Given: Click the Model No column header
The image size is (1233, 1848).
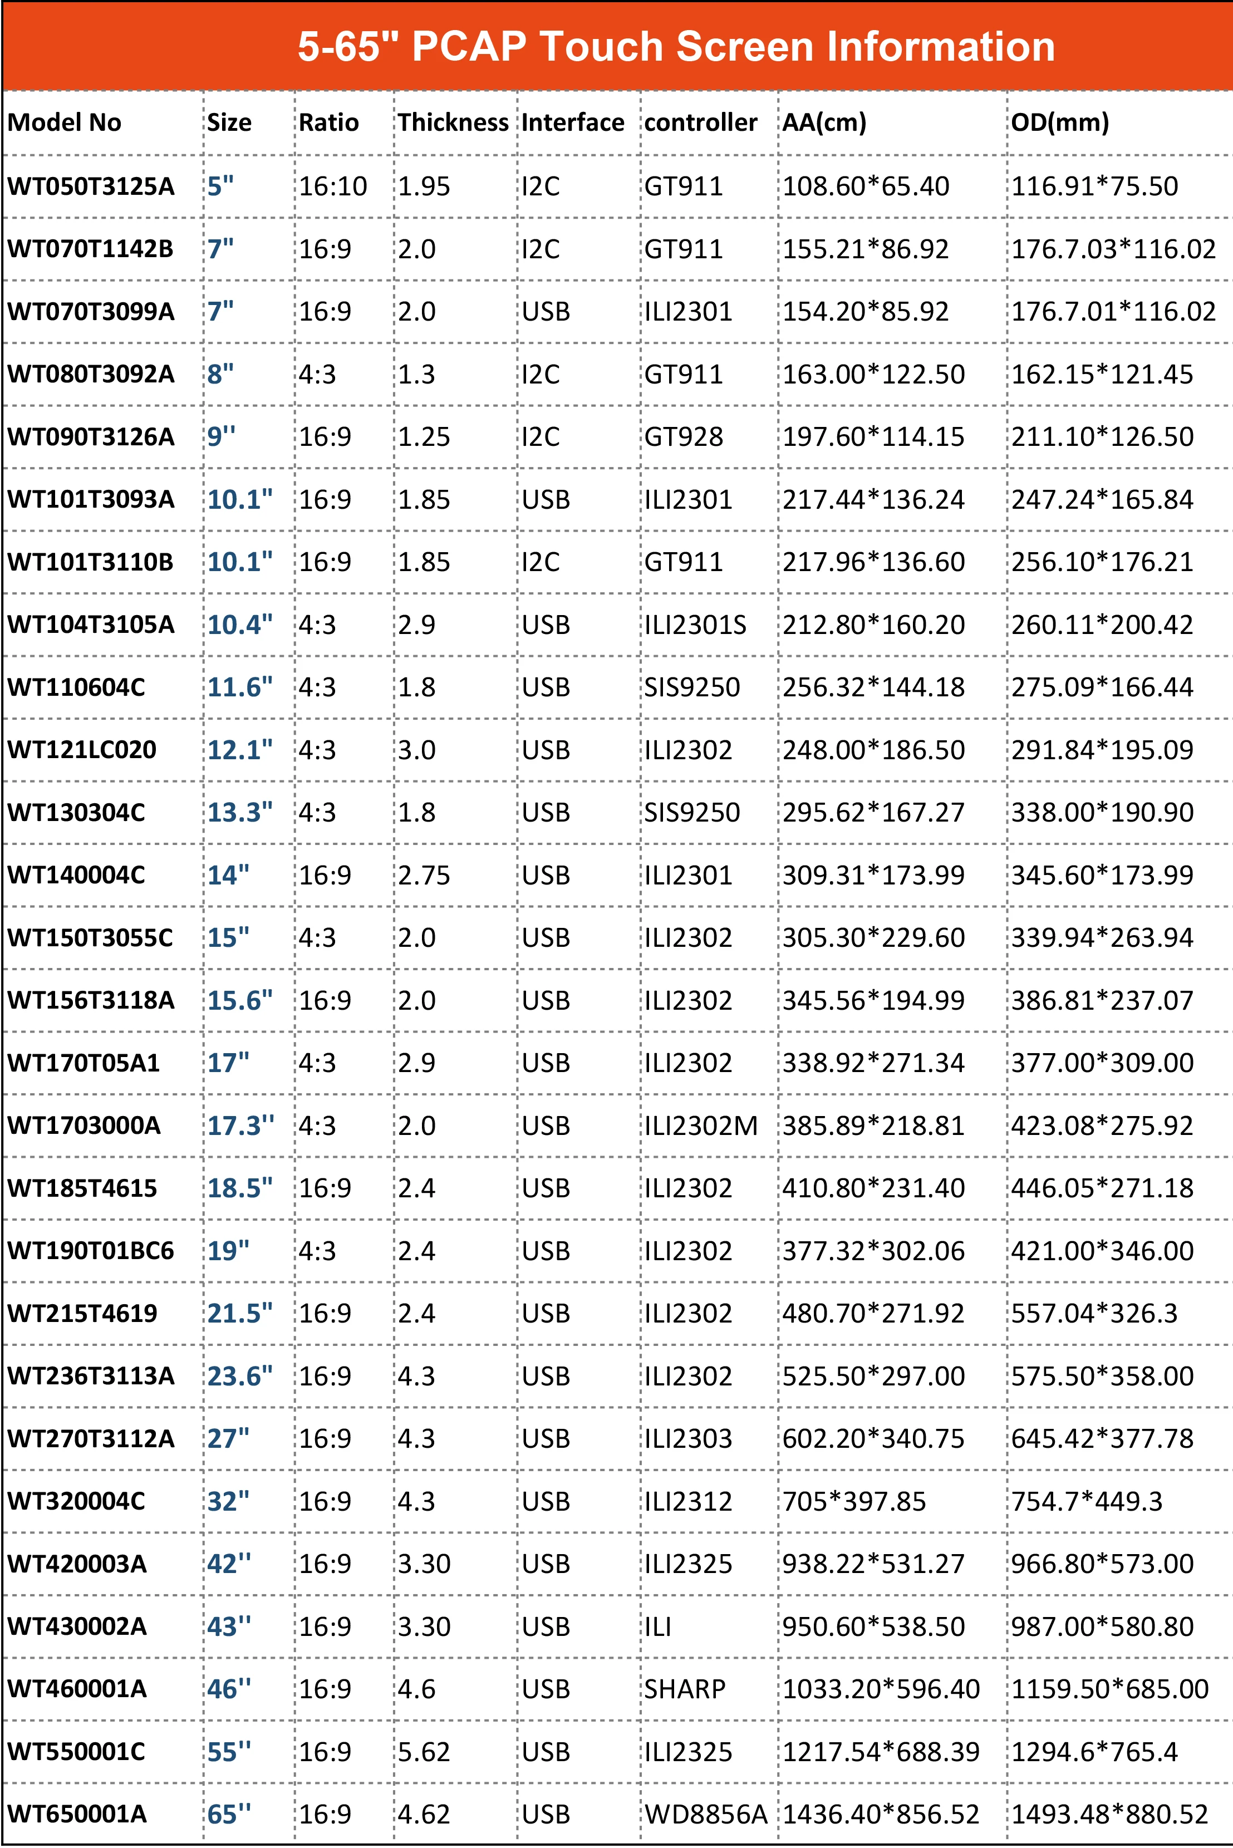Looking at the screenshot, I should pyautogui.click(x=65, y=122).
